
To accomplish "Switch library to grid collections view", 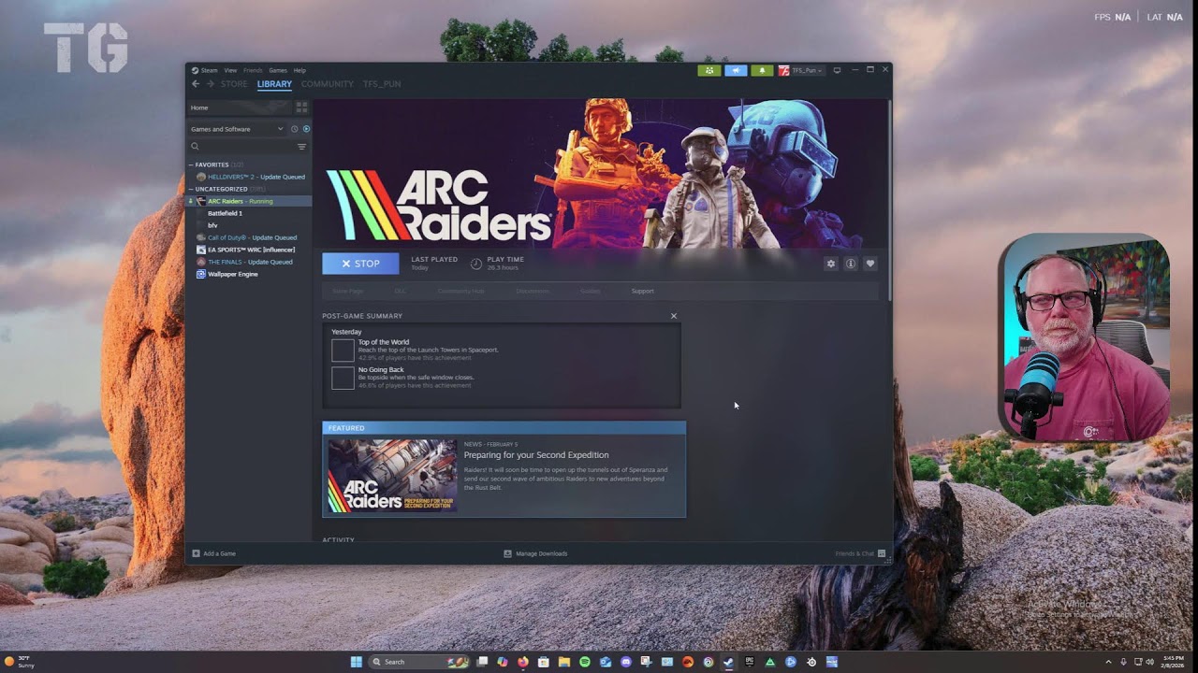I will [x=301, y=107].
